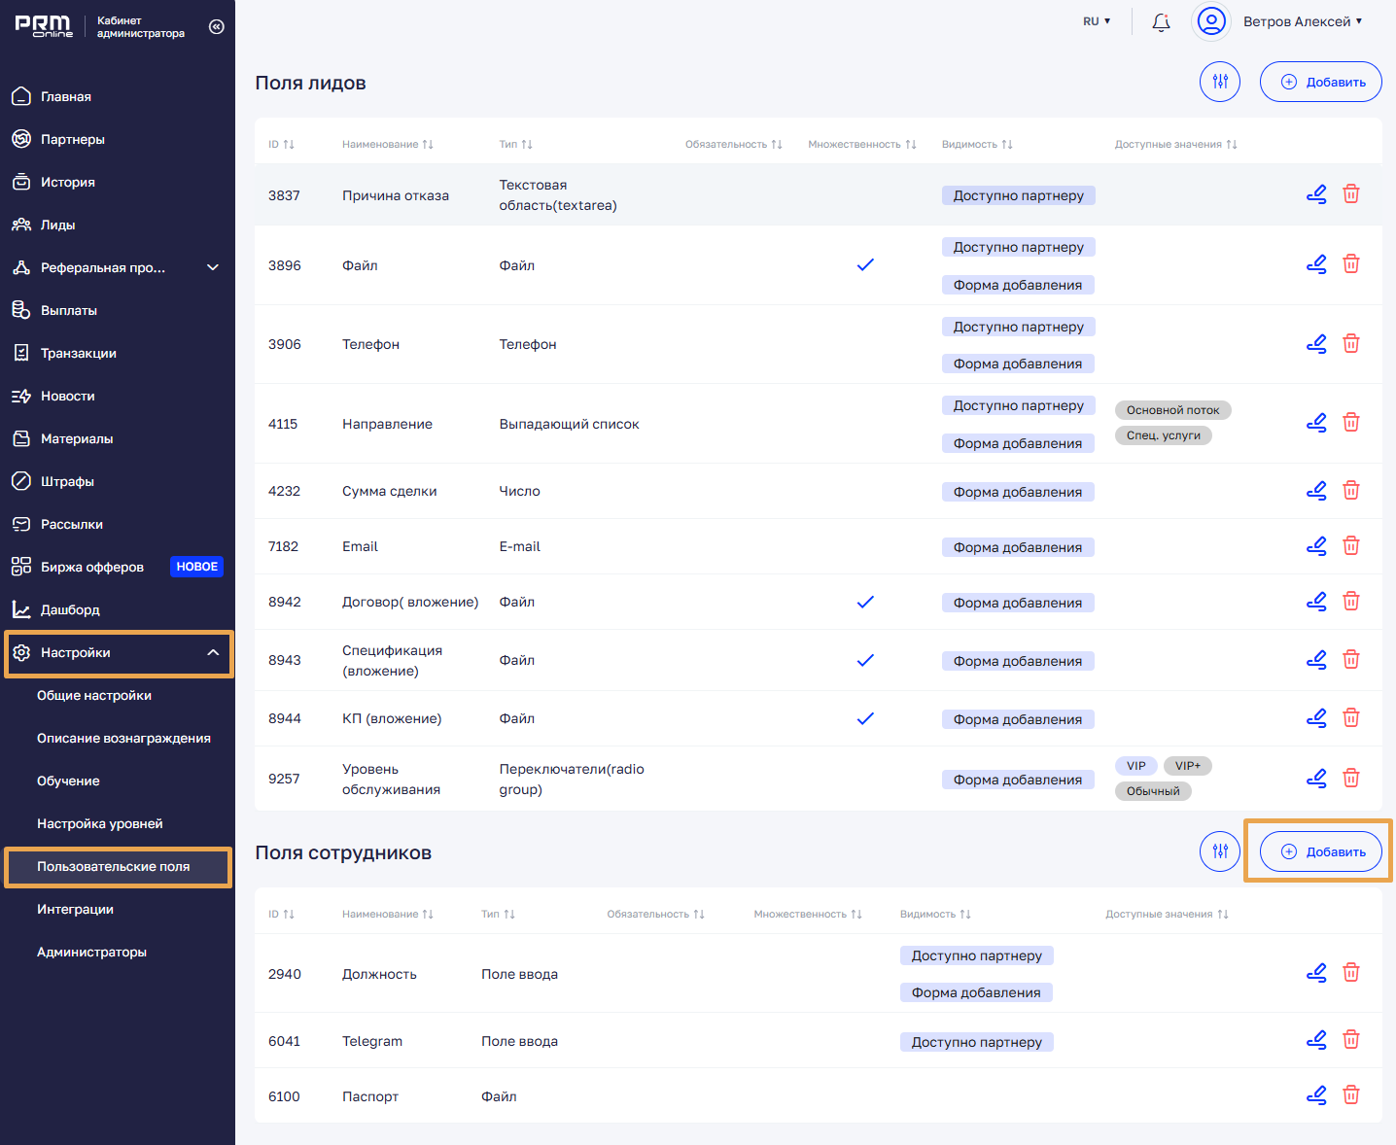The image size is (1396, 1145).
Task: Sort leads table by ID column
Action: click(x=281, y=144)
